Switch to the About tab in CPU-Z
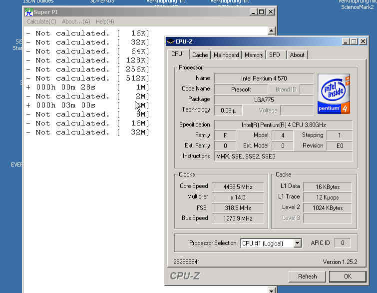Viewport: 377px width, 293px height. coord(297,55)
